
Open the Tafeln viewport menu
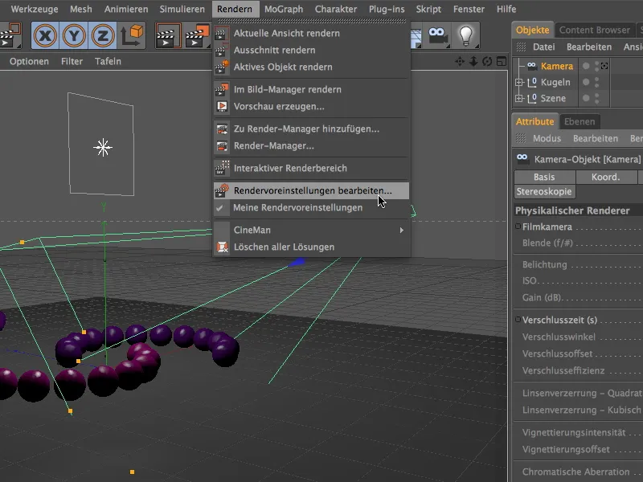[108, 62]
